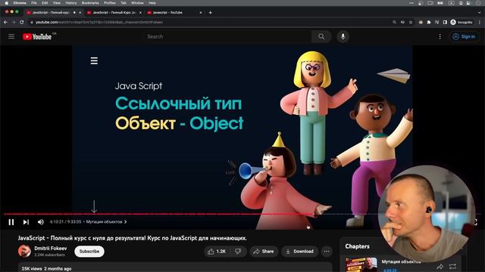Open the YouTube guide hamburger menu
Image resolution: width=485 pixels, height=272 pixels.
click(x=11, y=36)
